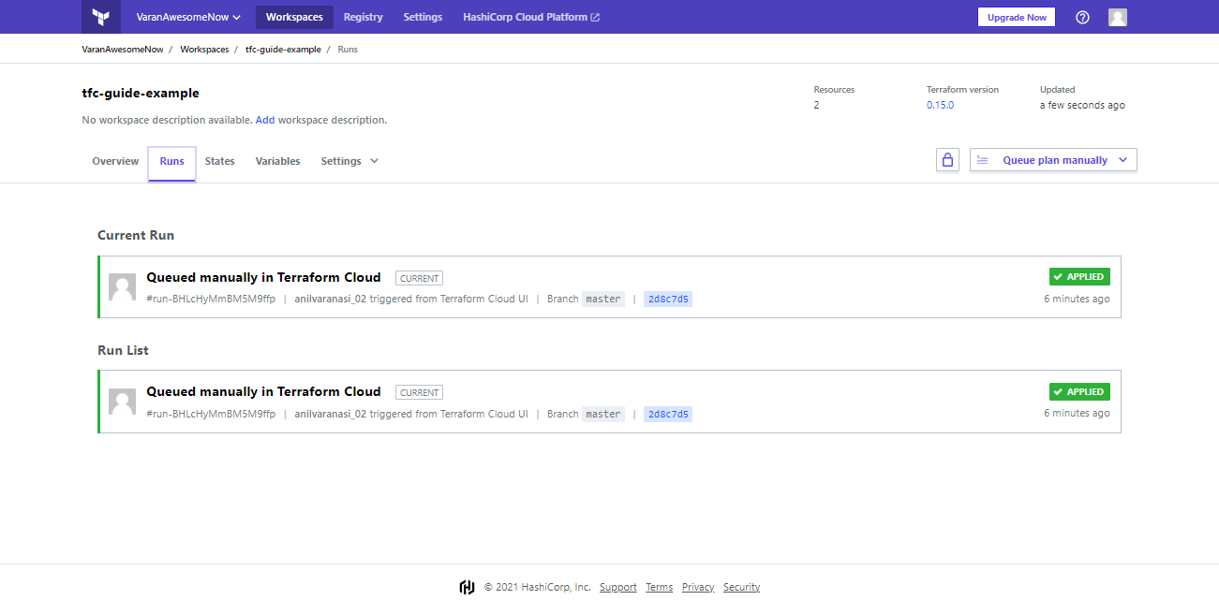Viewport: 1219px width, 615px height.
Task: Open the States tab
Action: coord(219,160)
